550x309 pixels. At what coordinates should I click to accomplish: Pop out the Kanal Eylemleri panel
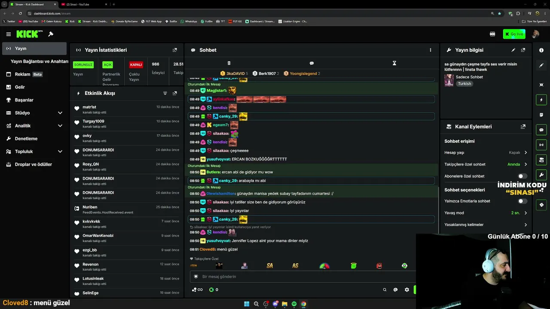[523, 127]
